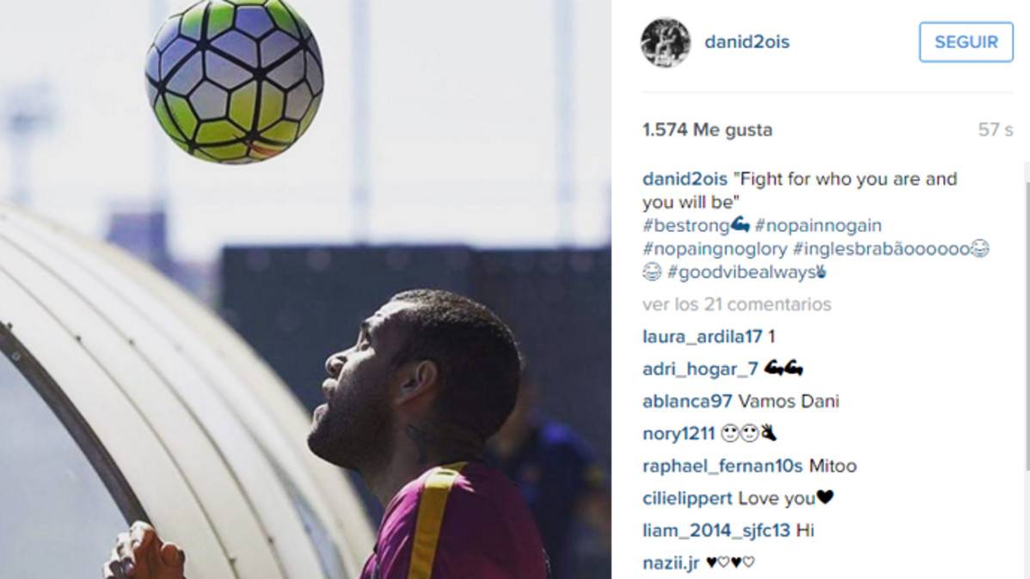Open raphael_fernan10s commenter profile
Viewport: 1030px width, 579px height.
(722, 466)
